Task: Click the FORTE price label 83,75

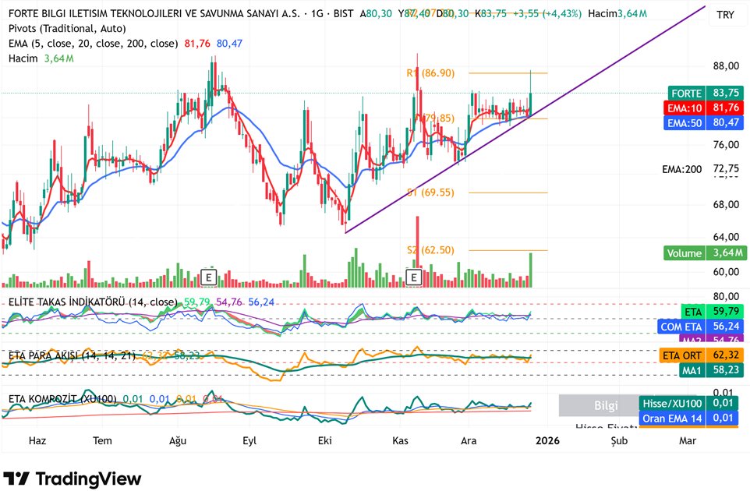Action: click(x=706, y=93)
